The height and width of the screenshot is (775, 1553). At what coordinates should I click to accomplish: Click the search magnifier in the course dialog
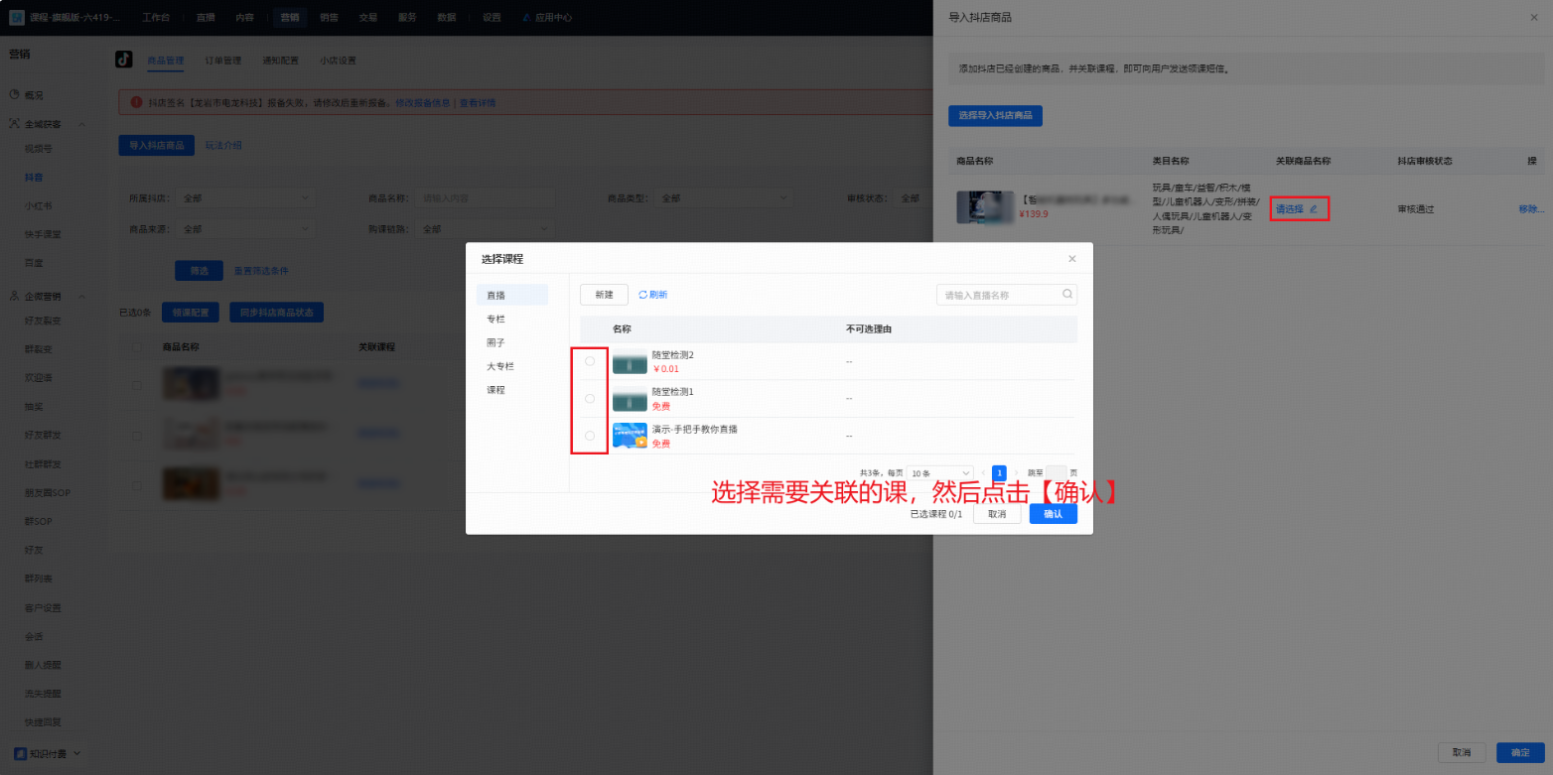coord(1067,294)
